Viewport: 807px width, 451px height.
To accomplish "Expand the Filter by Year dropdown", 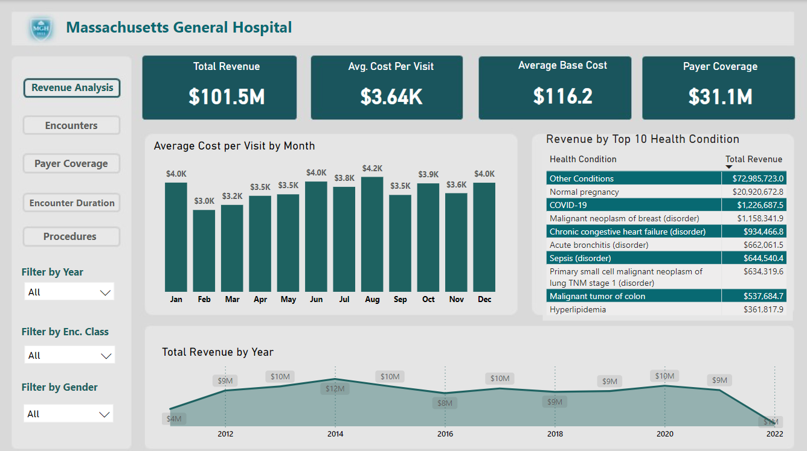I will [69, 292].
